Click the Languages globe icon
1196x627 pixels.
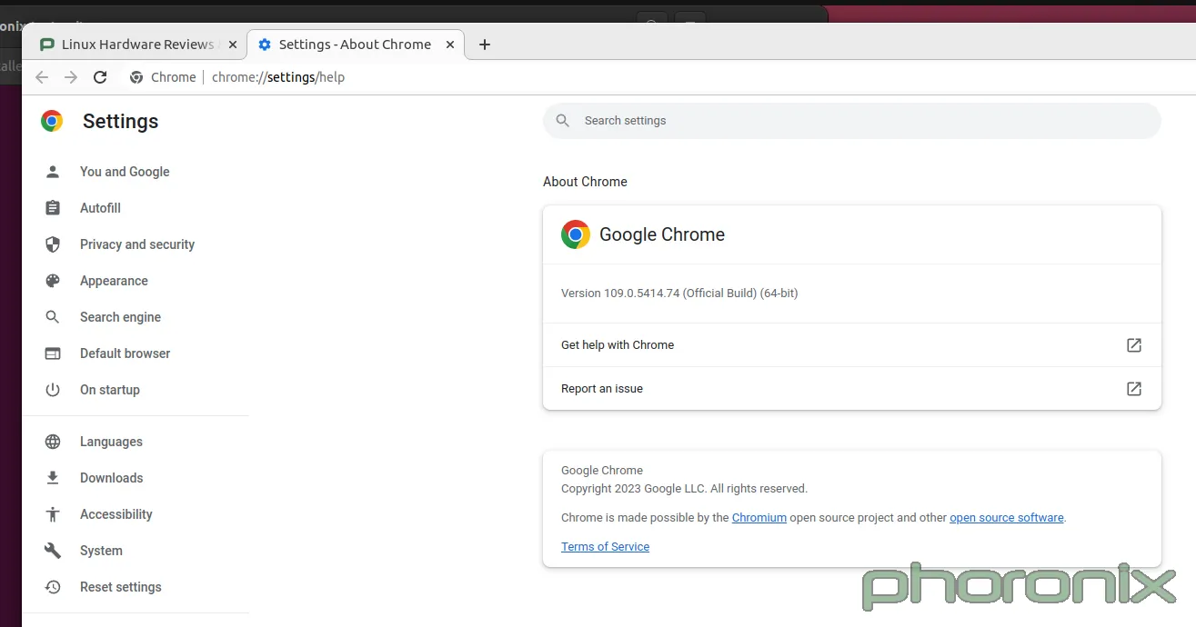[x=53, y=442]
